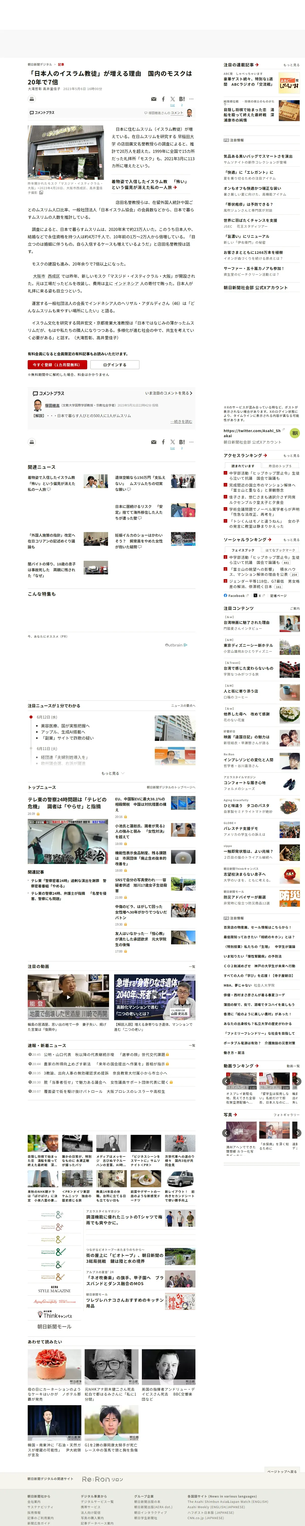Share article on Facebook from top share bar
The width and height of the screenshot is (305, 1526).
point(163,99)
